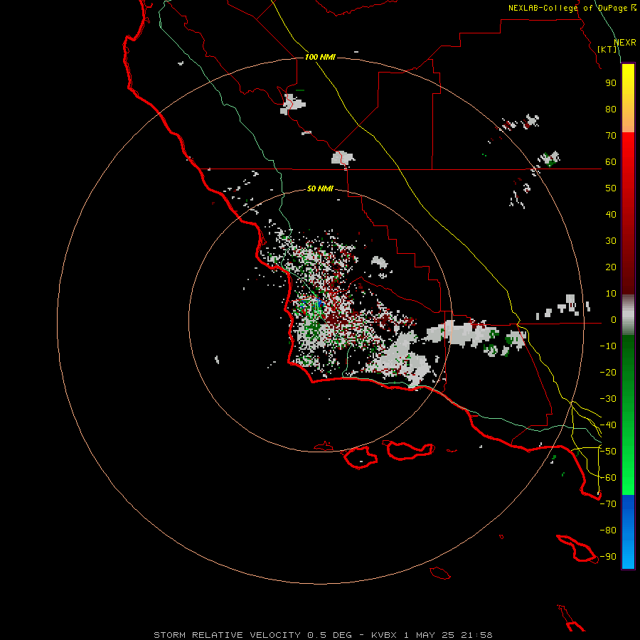Screen dimensions: 640x640
Task: Click the yellow top segment of color bar
Action: pyautogui.click(x=628, y=98)
